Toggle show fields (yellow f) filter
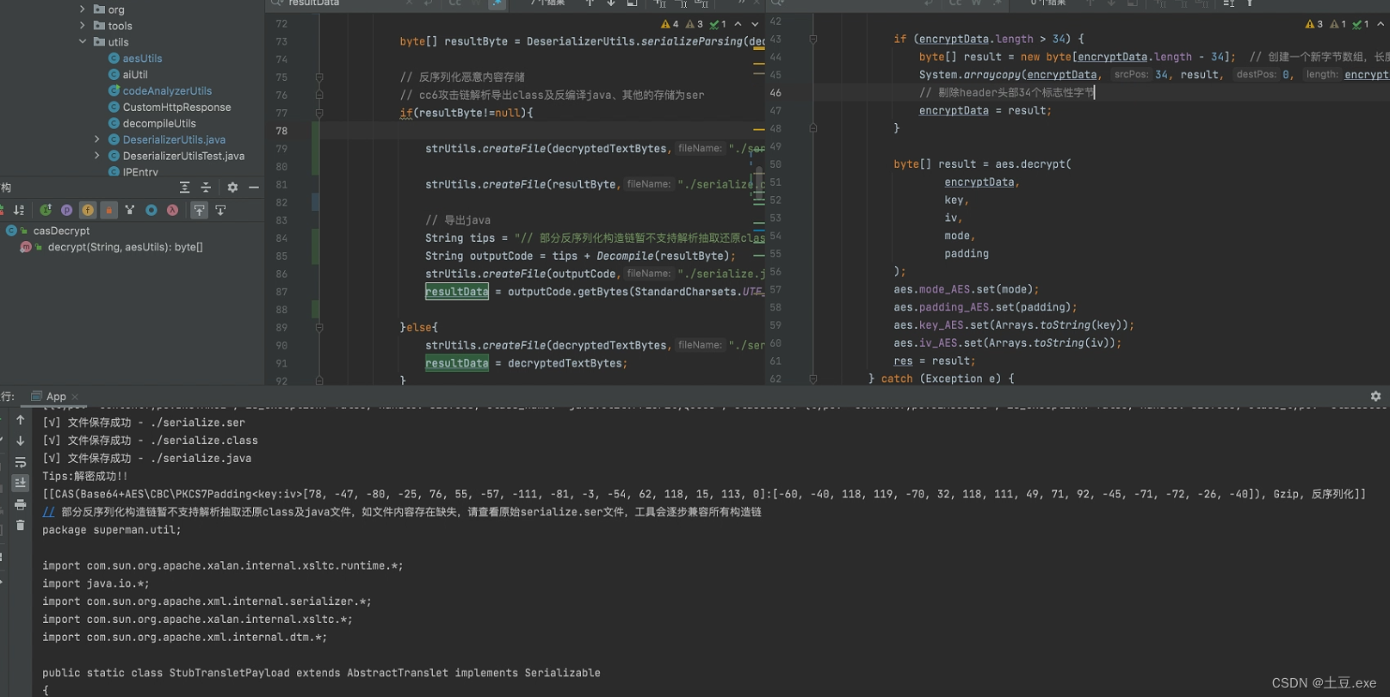The height and width of the screenshot is (697, 1390). (88, 210)
